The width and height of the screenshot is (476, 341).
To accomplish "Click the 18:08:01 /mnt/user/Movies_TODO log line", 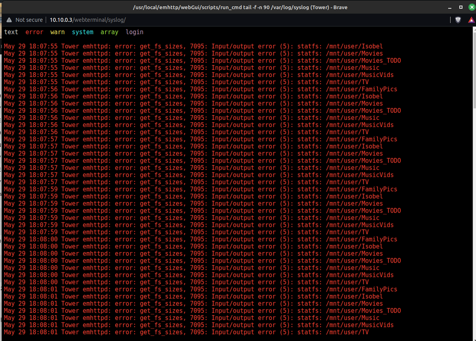I will (x=202, y=311).
